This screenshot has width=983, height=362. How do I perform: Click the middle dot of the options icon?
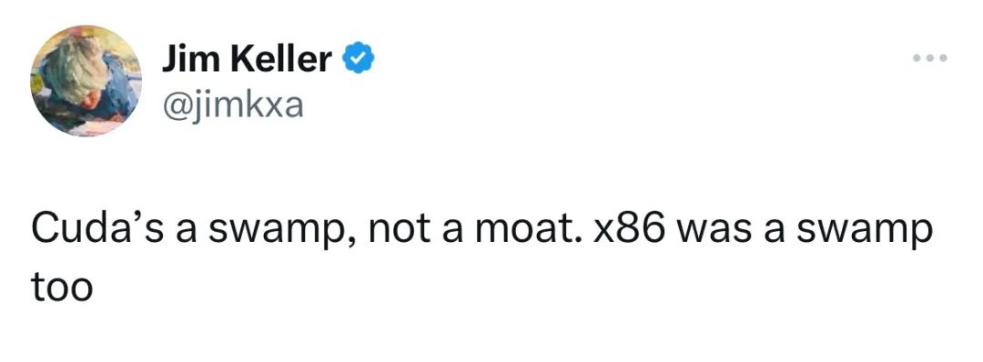[929, 58]
